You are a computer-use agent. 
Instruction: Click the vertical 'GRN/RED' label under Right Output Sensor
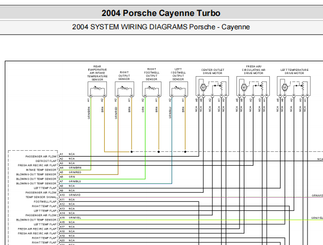(116, 113)
